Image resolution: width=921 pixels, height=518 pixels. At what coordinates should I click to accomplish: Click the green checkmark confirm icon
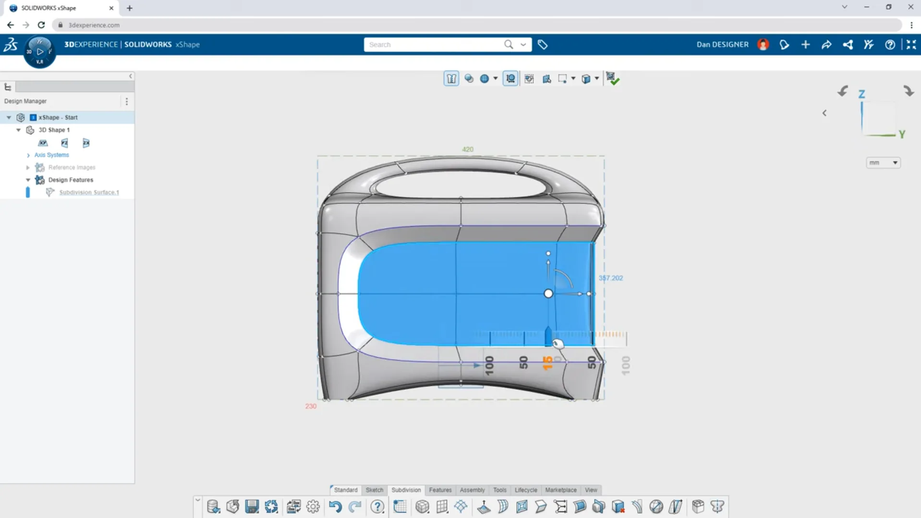pyautogui.click(x=612, y=79)
